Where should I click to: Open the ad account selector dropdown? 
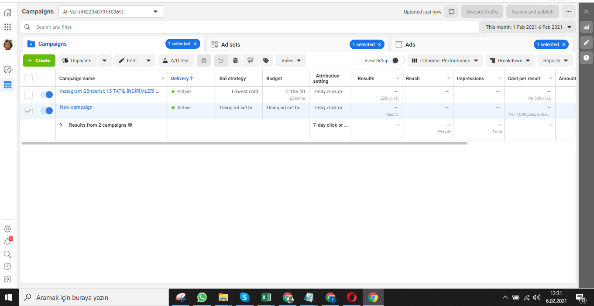coord(111,12)
